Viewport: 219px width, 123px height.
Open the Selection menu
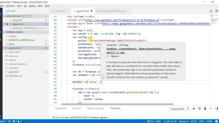tap(10, 6)
